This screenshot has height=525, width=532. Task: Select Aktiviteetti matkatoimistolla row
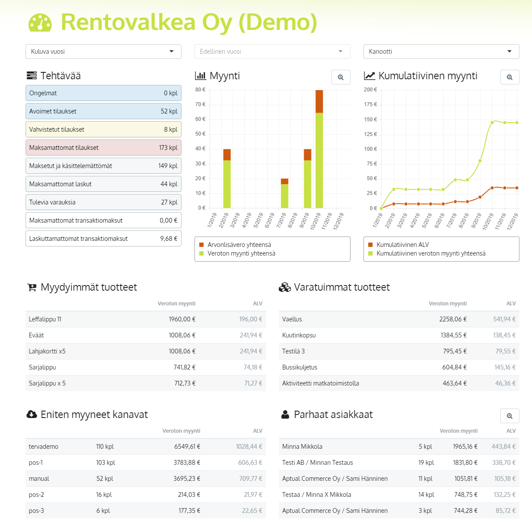(x=399, y=383)
